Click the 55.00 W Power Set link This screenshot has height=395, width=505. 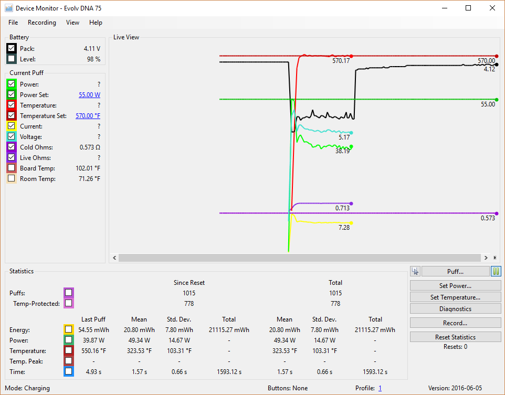click(89, 95)
